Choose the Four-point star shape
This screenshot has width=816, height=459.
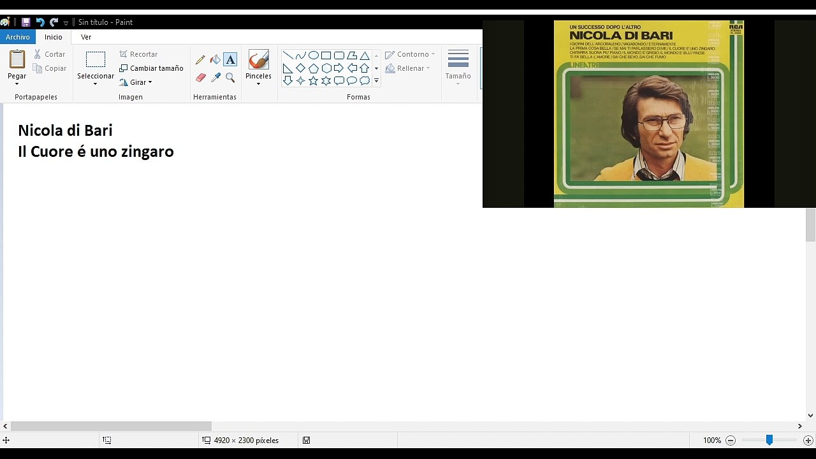(x=301, y=81)
